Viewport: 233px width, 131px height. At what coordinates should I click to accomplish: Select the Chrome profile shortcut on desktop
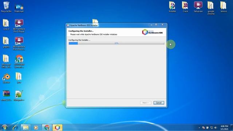click(x=19, y=61)
